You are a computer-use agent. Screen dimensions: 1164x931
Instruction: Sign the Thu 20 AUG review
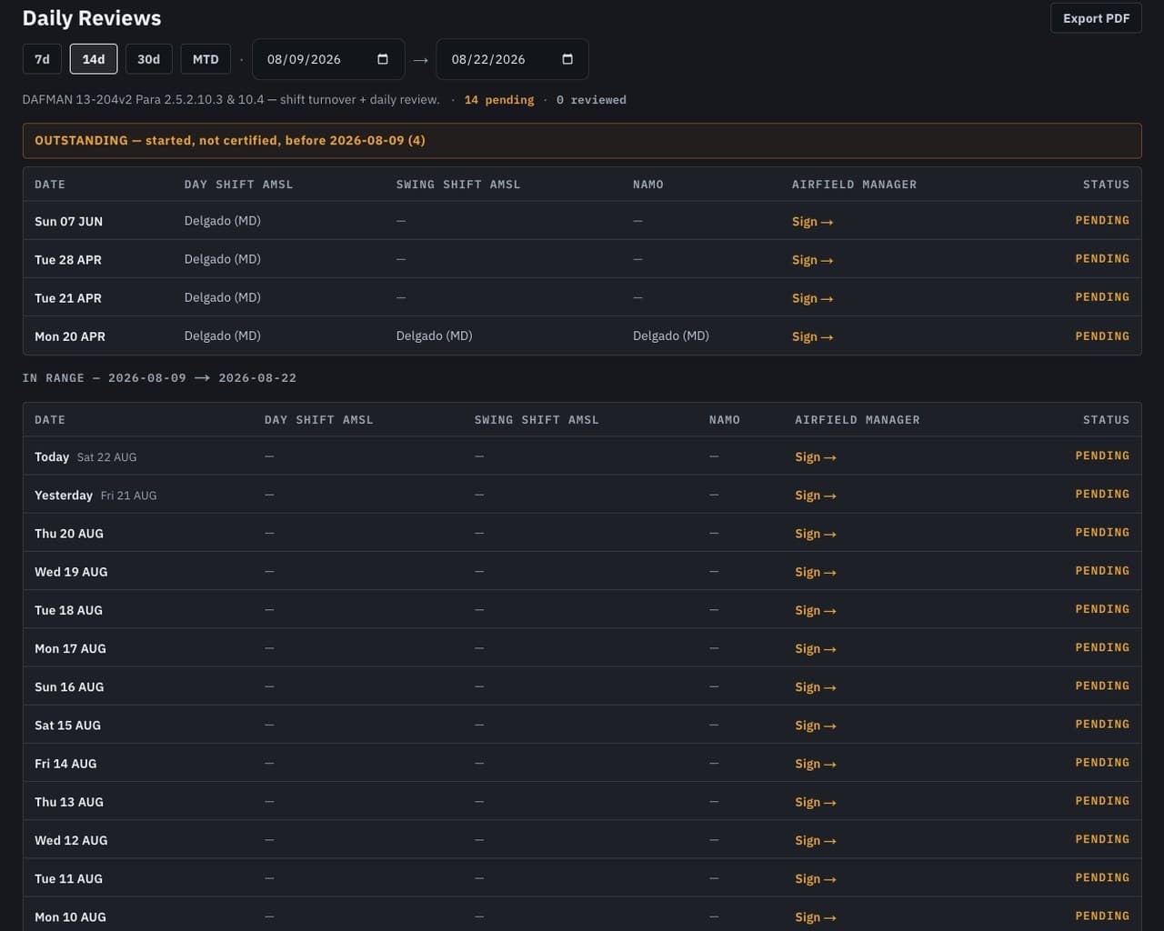point(815,533)
